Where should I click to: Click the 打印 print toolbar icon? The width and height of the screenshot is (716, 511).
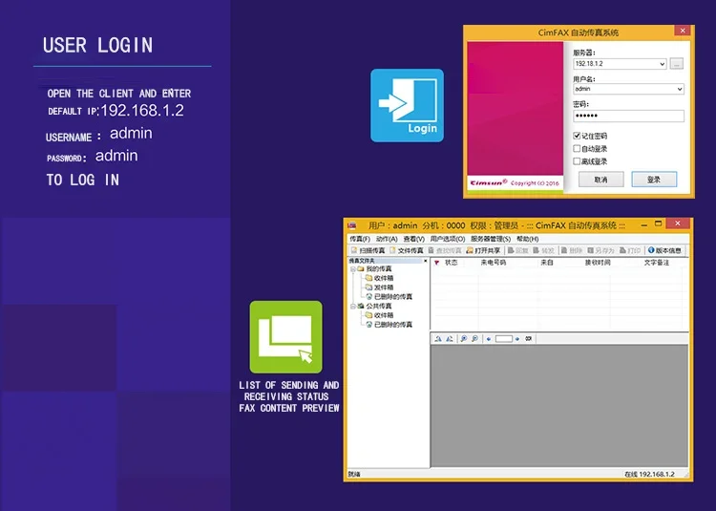(622, 250)
